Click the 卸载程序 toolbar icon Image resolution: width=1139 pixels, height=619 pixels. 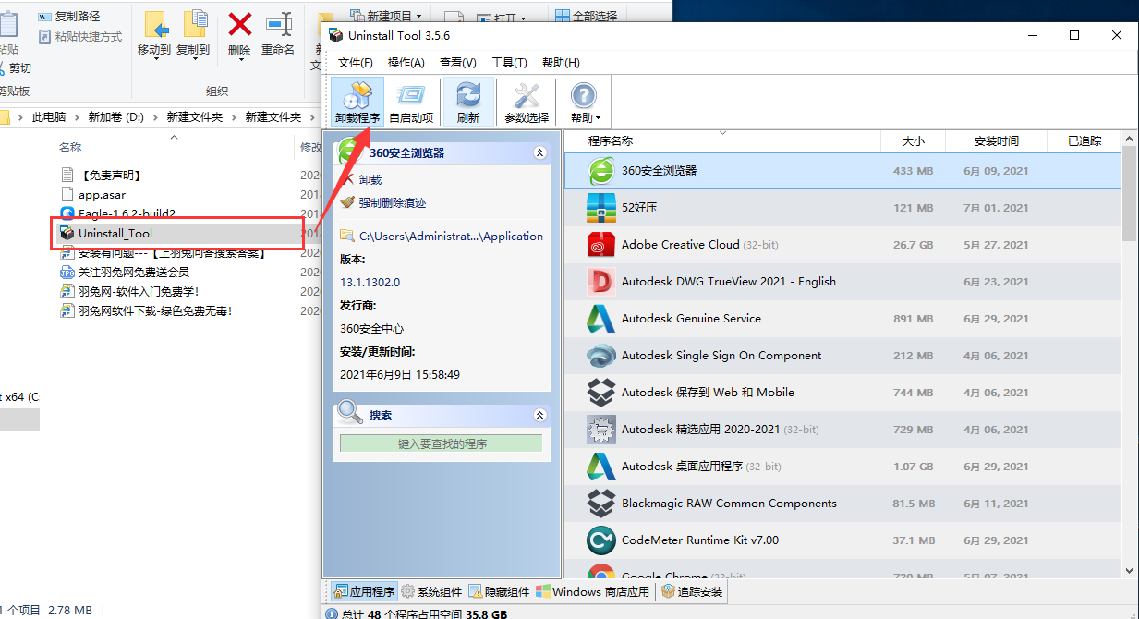[357, 102]
